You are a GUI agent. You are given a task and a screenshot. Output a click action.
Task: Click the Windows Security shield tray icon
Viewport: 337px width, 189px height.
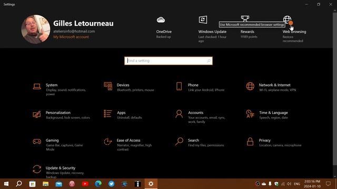click(276, 184)
